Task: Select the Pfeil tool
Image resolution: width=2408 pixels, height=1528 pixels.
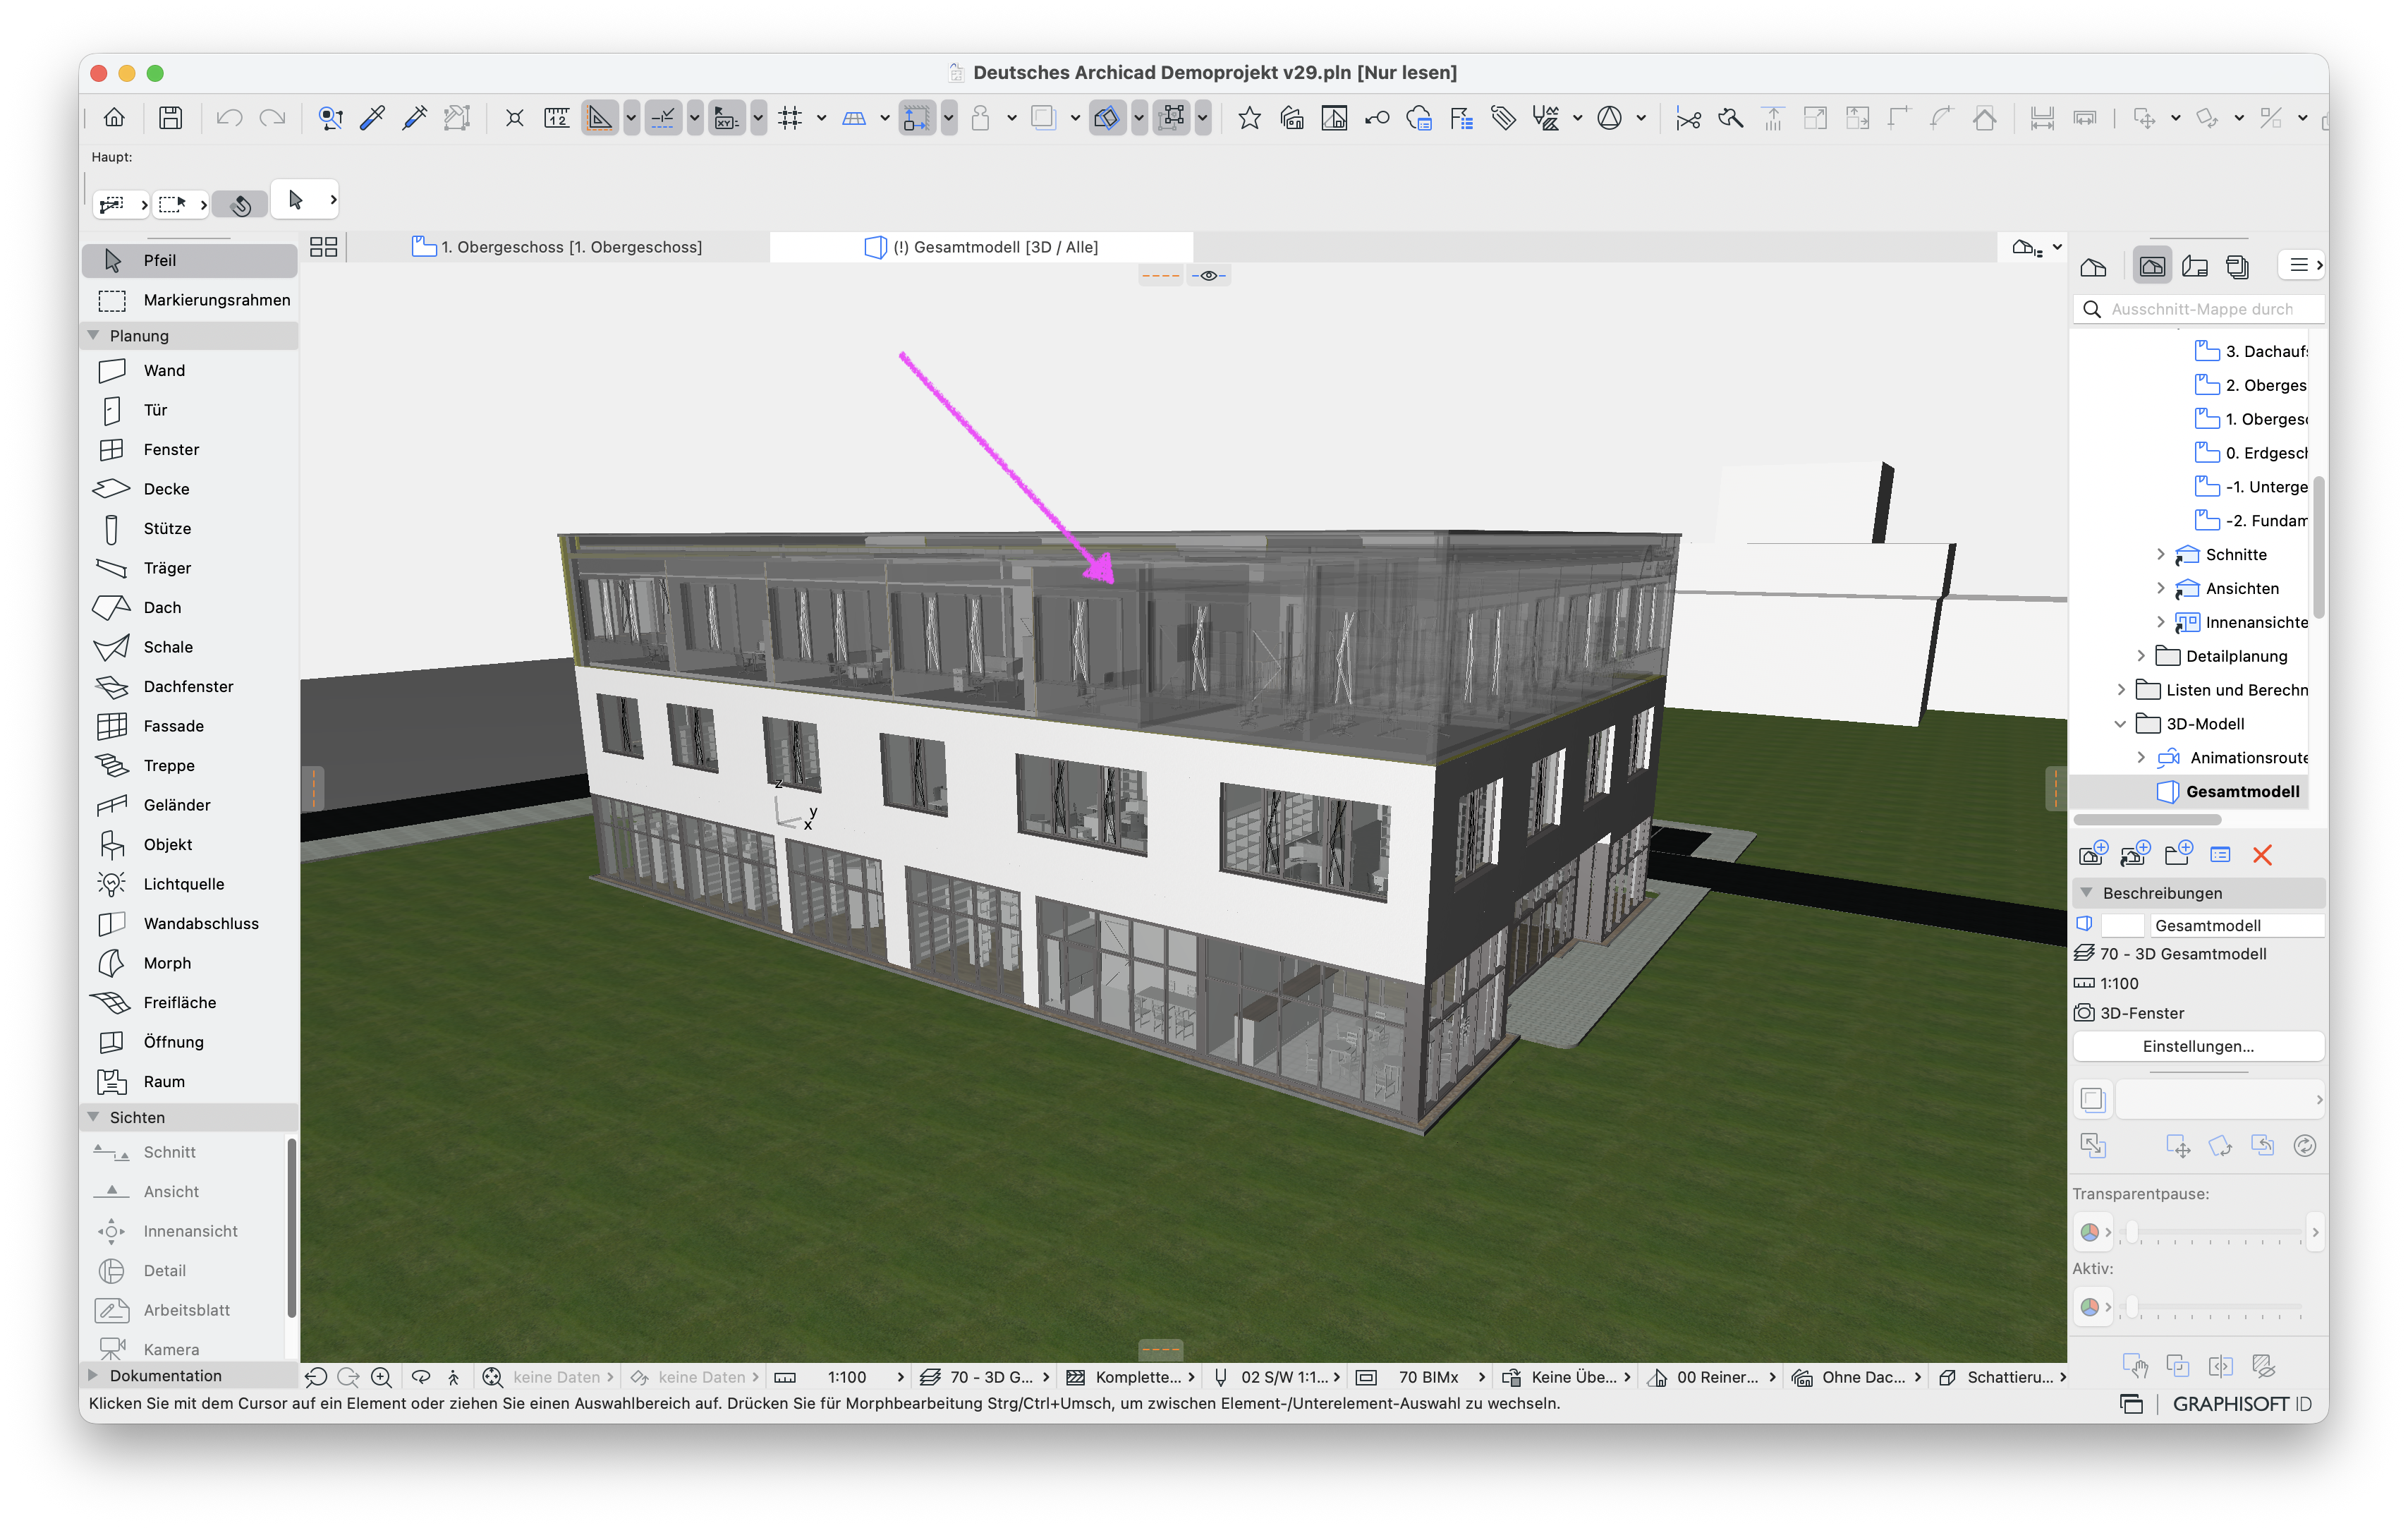Action: 190,260
